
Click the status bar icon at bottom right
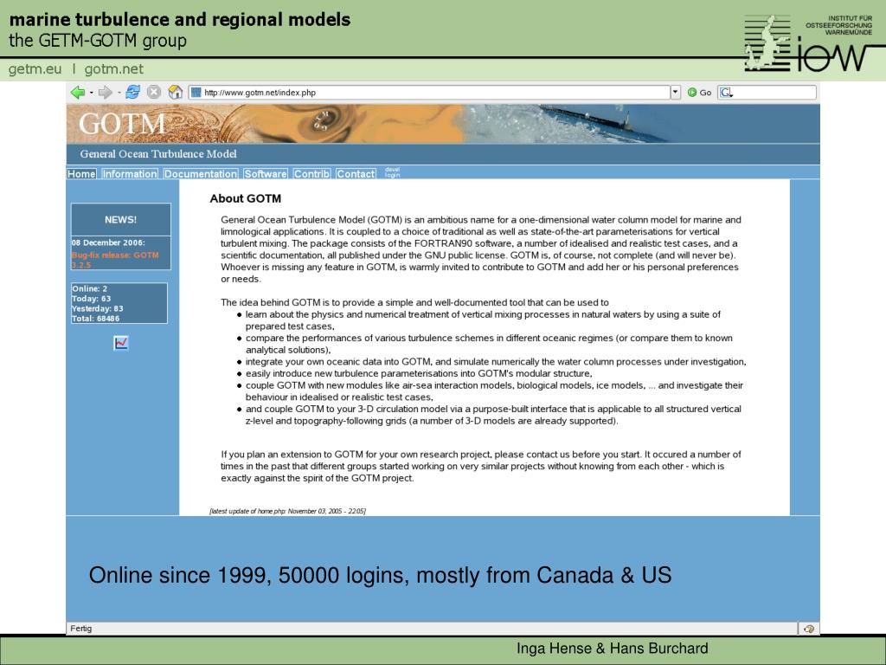[x=809, y=629]
